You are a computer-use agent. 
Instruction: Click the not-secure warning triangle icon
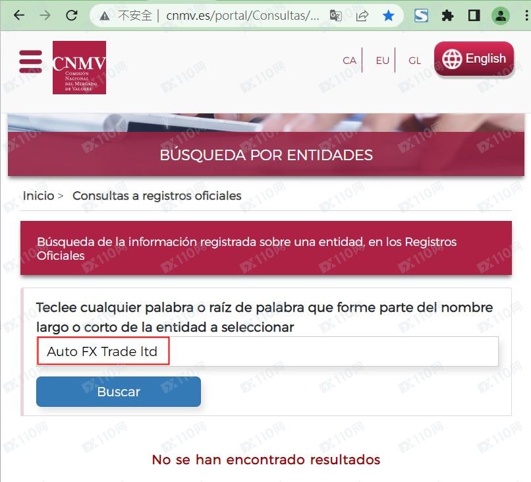pos(105,16)
